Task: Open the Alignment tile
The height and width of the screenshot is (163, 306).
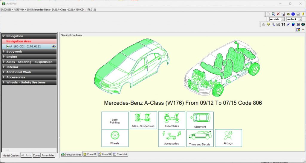Action: point(200,120)
